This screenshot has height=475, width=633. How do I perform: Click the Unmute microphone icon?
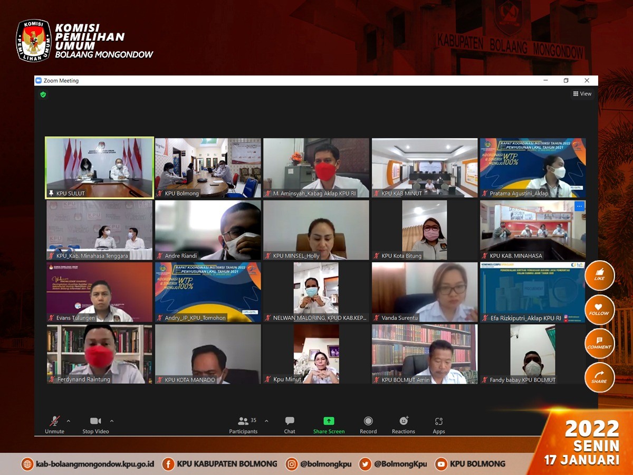click(54, 421)
